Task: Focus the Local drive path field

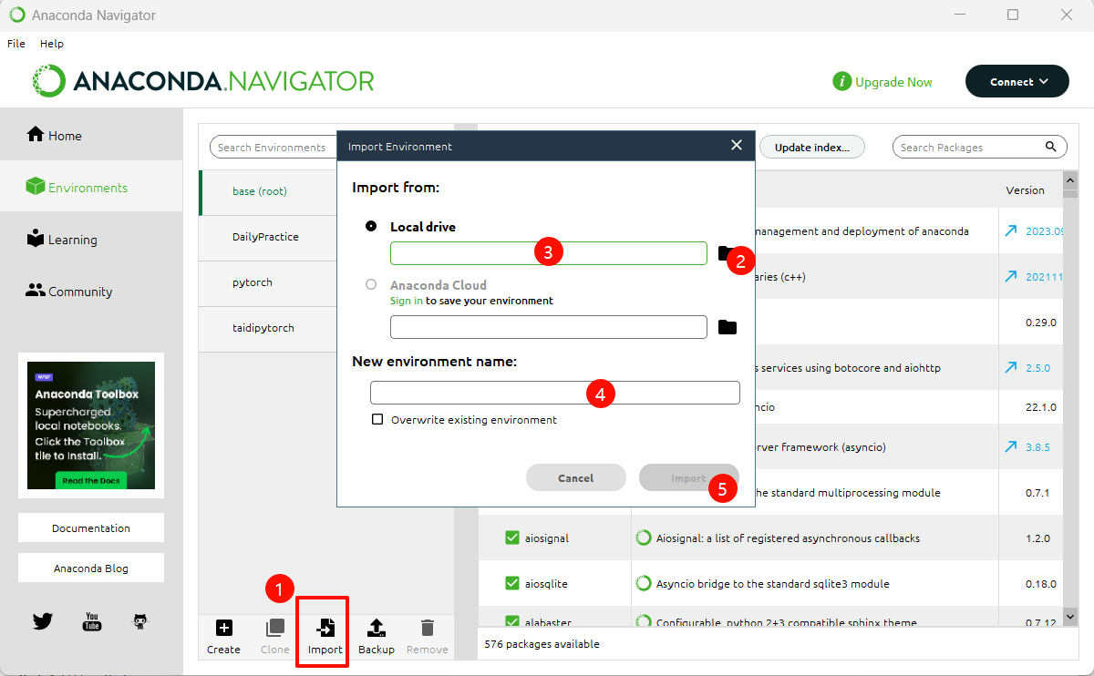Action: (x=549, y=253)
